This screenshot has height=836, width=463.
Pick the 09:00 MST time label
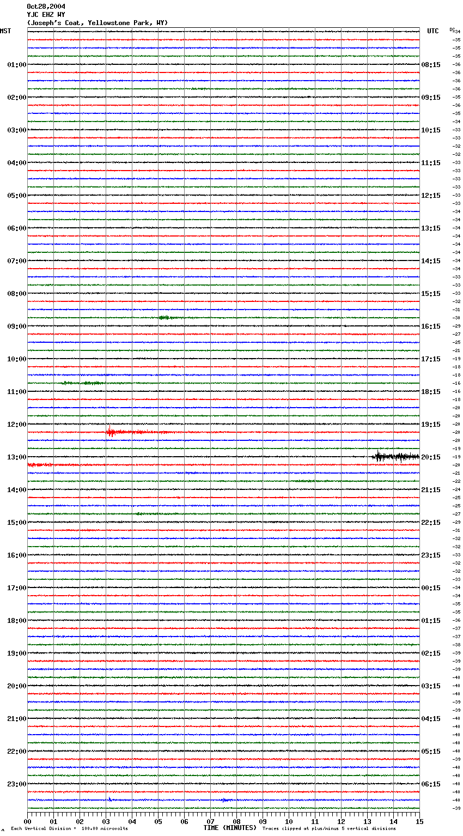pyautogui.click(x=17, y=326)
